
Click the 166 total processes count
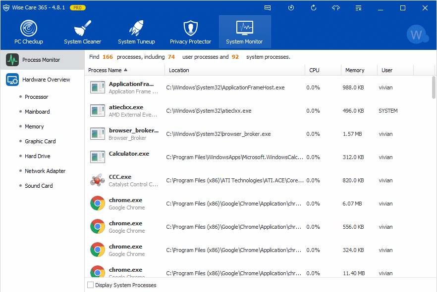(x=108, y=57)
